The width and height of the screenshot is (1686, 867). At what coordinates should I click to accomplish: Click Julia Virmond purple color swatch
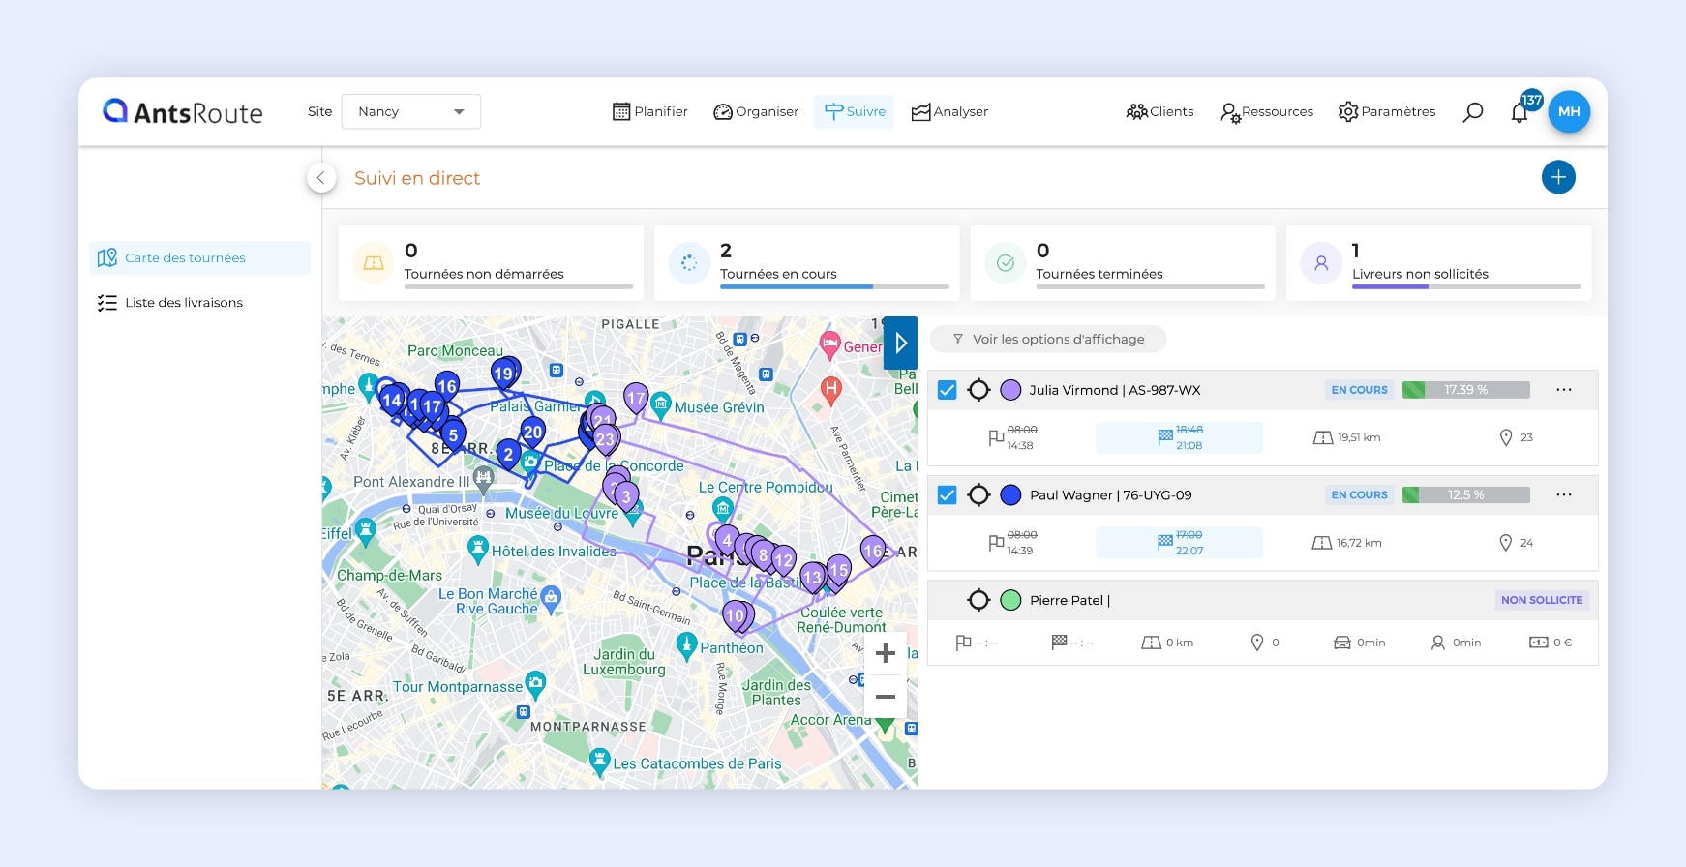pyautogui.click(x=1010, y=390)
